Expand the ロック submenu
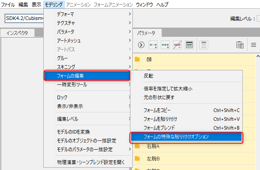 (x=88, y=97)
